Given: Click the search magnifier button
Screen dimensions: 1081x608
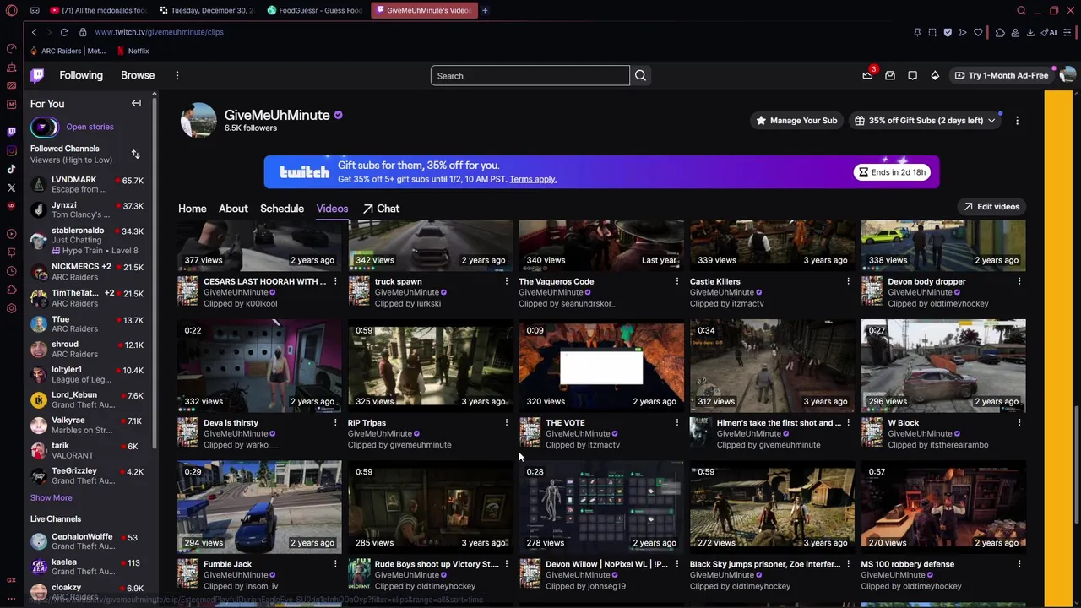Looking at the screenshot, I should [640, 76].
